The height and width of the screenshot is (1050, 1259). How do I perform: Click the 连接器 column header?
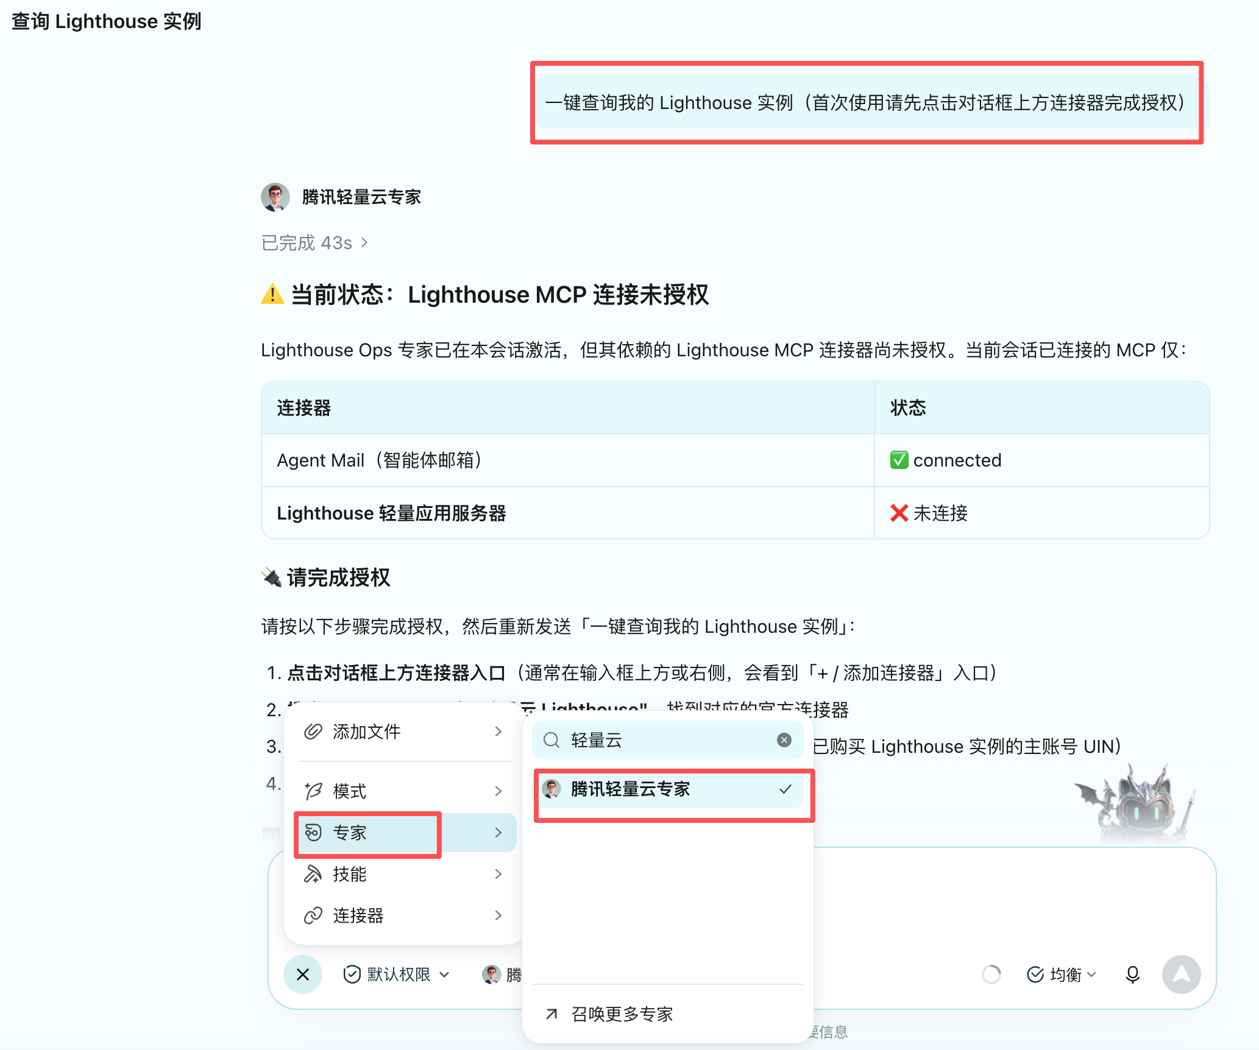click(568, 407)
